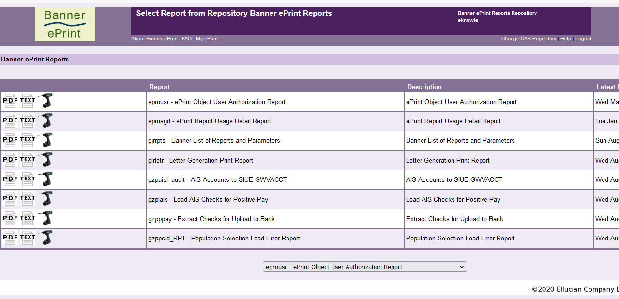This screenshot has width=619, height=299.
Task: Click drill icon for gzplais report
Action: pyautogui.click(x=45, y=198)
